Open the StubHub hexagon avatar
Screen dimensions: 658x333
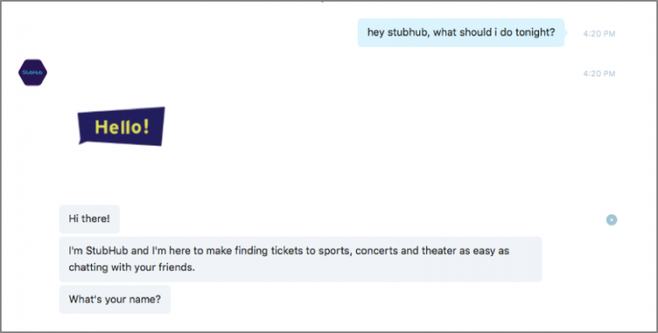[x=33, y=73]
